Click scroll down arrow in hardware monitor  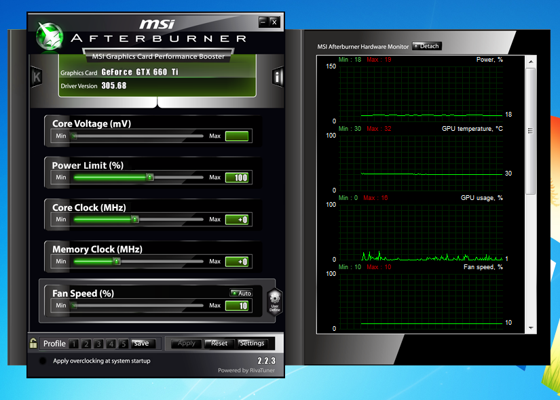click(531, 328)
